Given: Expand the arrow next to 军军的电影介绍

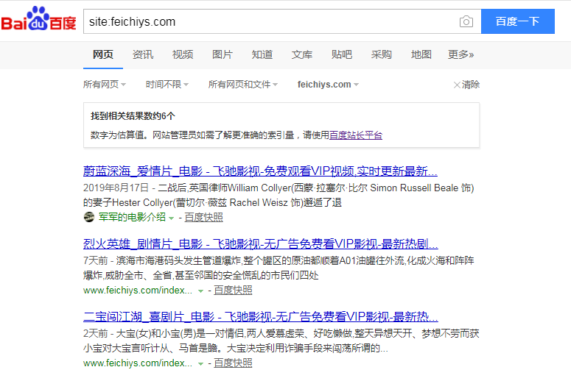Looking at the screenshot, I should (x=172, y=218).
